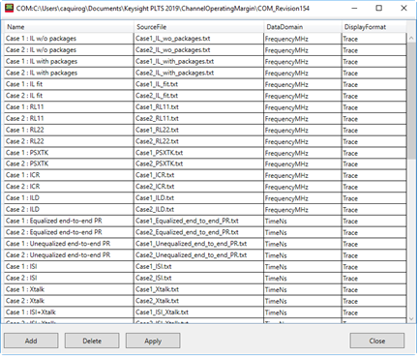Apply the changes with Apply button

[153, 341]
